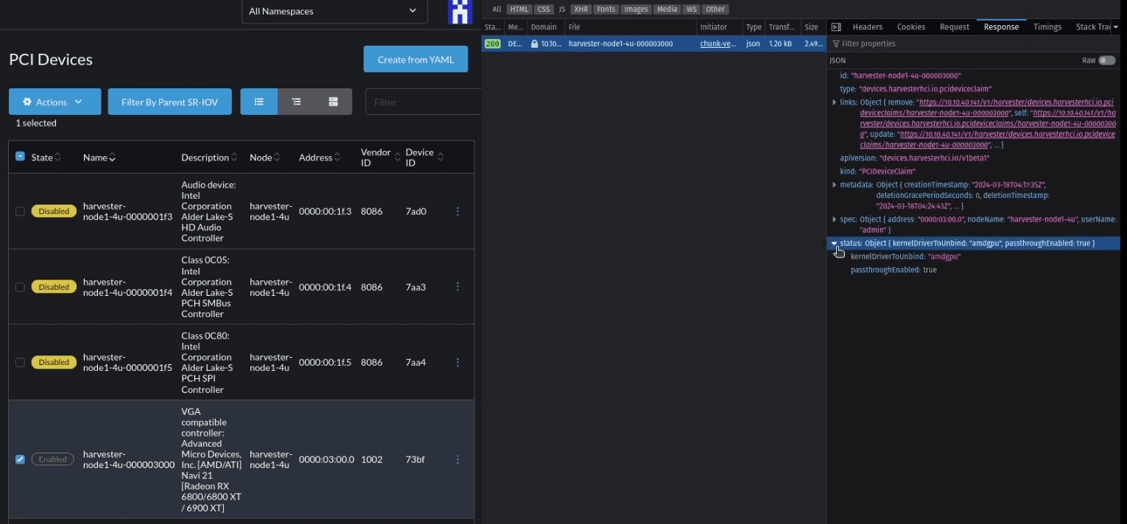Click the Harvester logo at the top
The image size is (1127, 524).
pos(460,12)
